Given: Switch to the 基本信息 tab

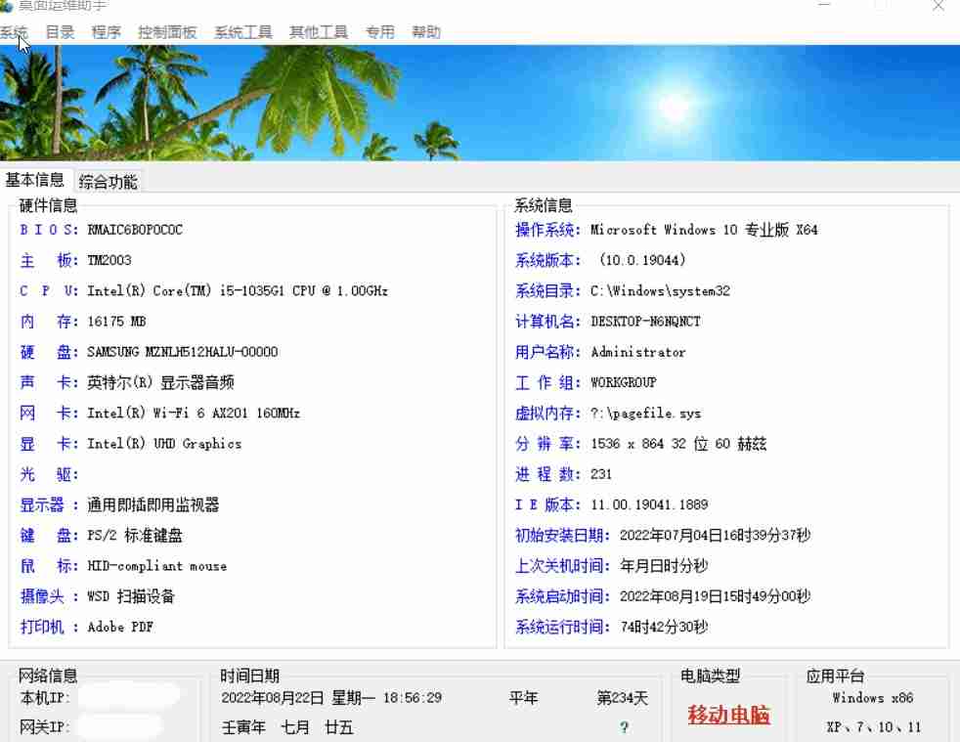Looking at the screenshot, I should 36,179.
